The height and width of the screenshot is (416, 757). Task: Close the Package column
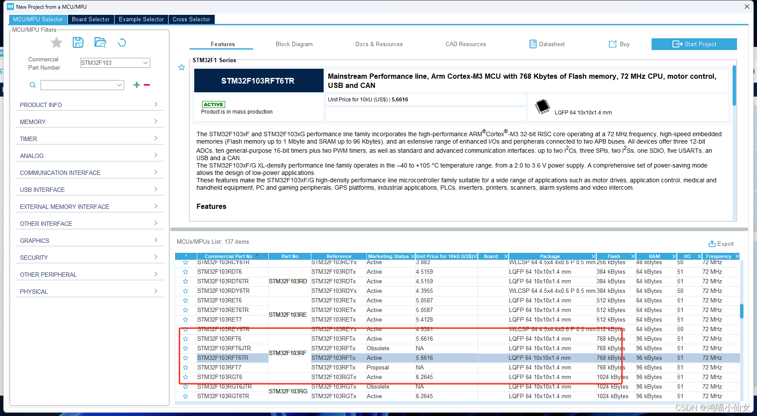coord(593,256)
